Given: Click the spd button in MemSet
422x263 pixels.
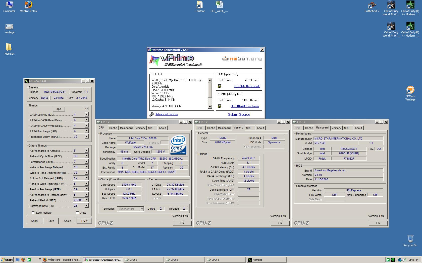Looking at the screenshot, I should (x=59, y=109).
